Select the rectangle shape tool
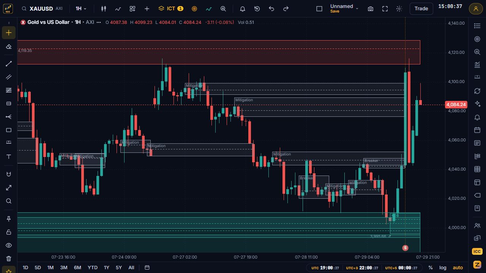486x273 pixels. (9, 130)
